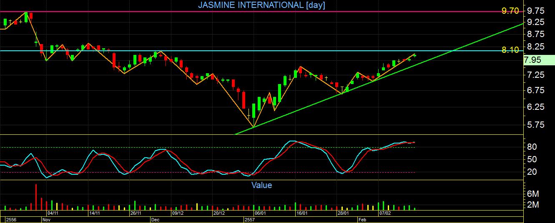555x223 pixels.
Task: Select the 26/11 date label
Action: (136, 213)
